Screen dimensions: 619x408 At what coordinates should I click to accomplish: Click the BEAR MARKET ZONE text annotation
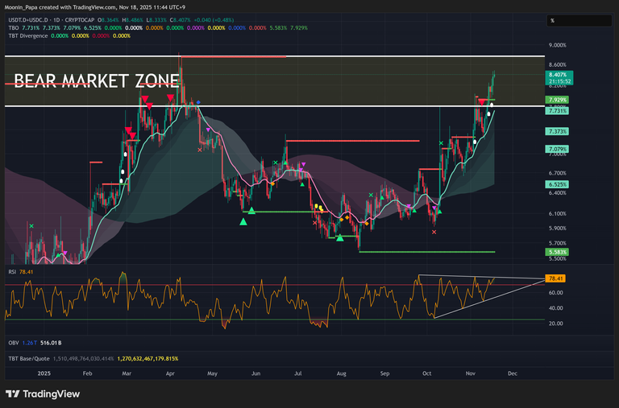click(x=85, y=80)
